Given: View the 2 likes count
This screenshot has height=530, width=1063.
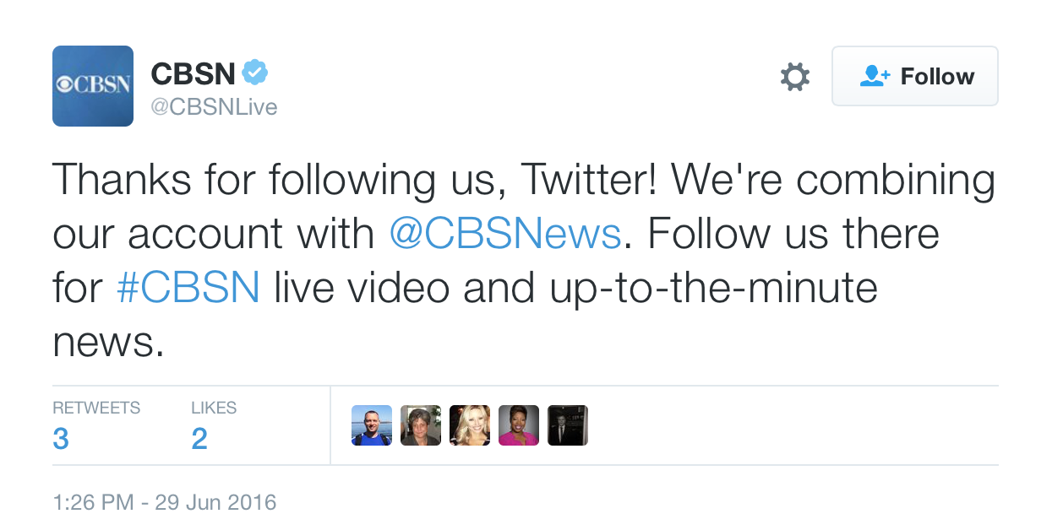Looking at the screenshot, I should (x=199, y=439).
